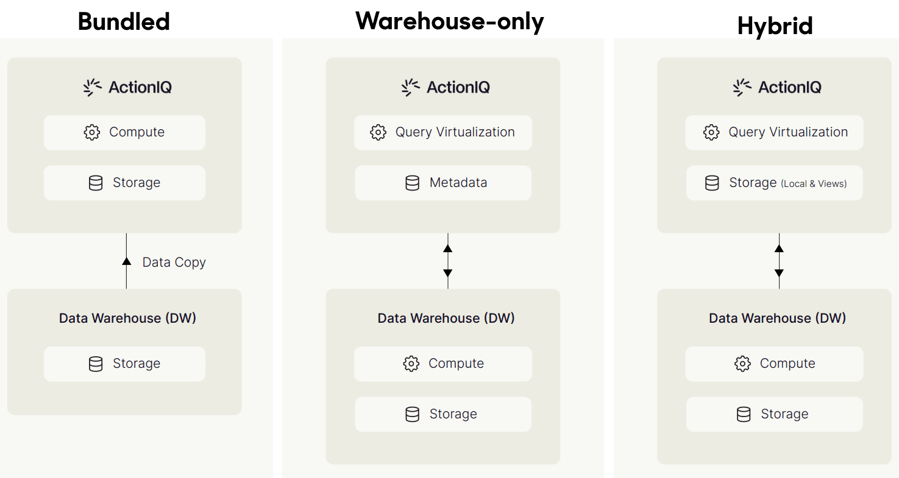Click the Warehouse-only heading
Viewport: 899px width, 478px height.
[x=450, y=21]
